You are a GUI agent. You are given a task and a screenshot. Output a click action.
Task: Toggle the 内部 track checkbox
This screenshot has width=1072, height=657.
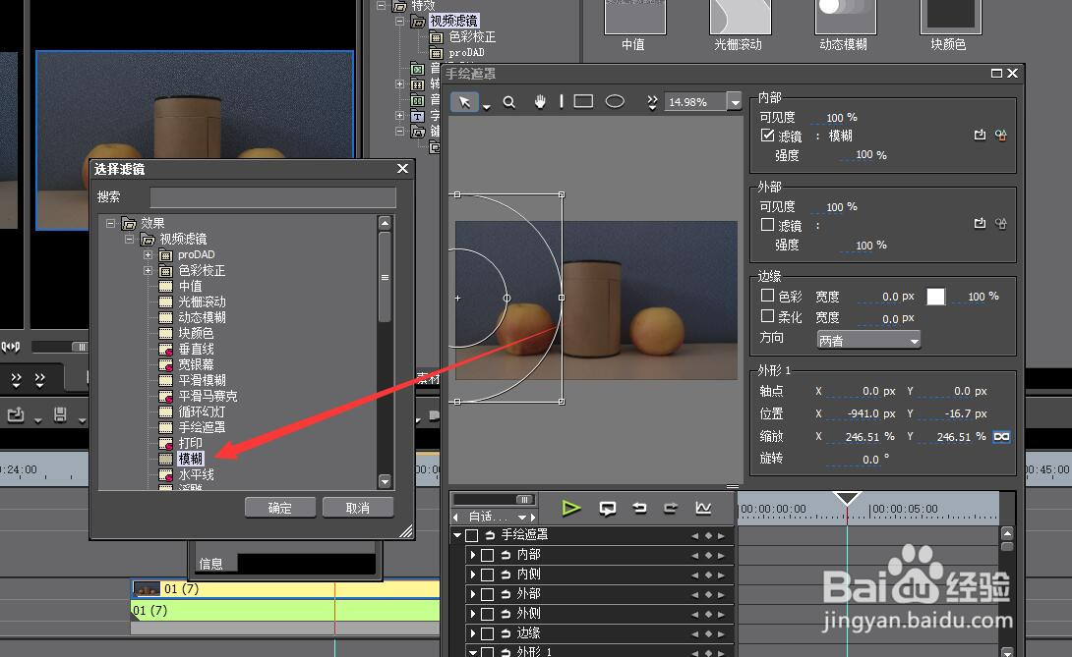488,555
